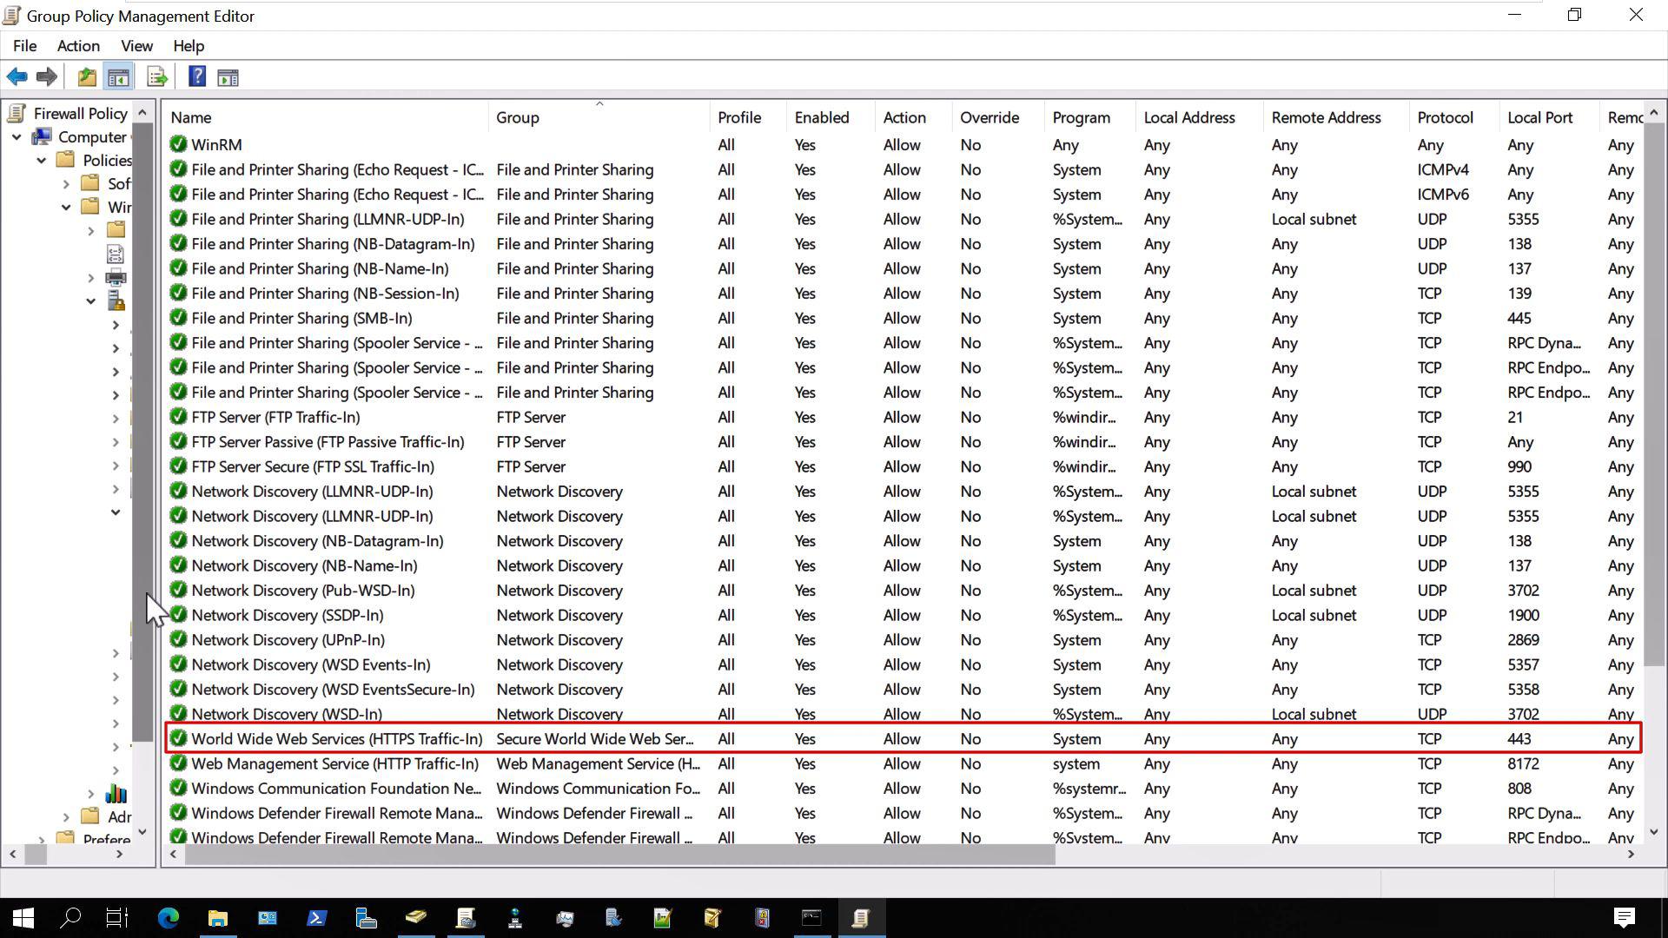Viewport: 1668px width, 938px height.
Task: Select FTP Server (FTP Traffic-In) rule
Action: click(275, 417)
